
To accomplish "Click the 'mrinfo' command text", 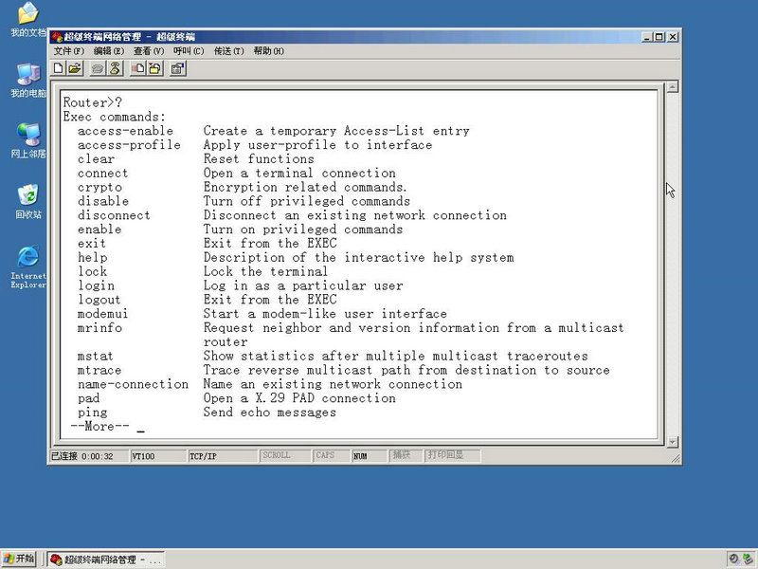I will pyautogui.click(x=99, y=327).
